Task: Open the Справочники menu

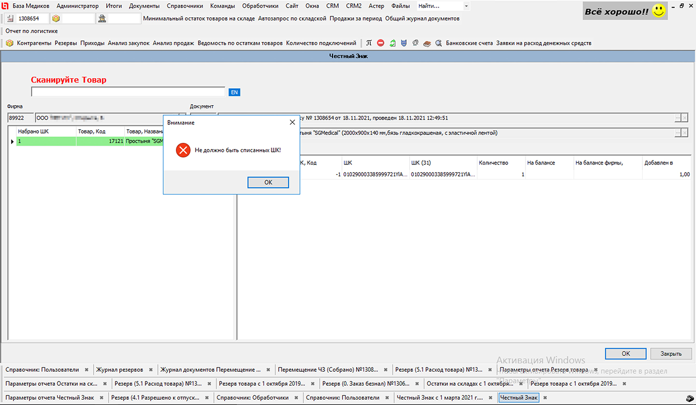Action: pos(185,6)
